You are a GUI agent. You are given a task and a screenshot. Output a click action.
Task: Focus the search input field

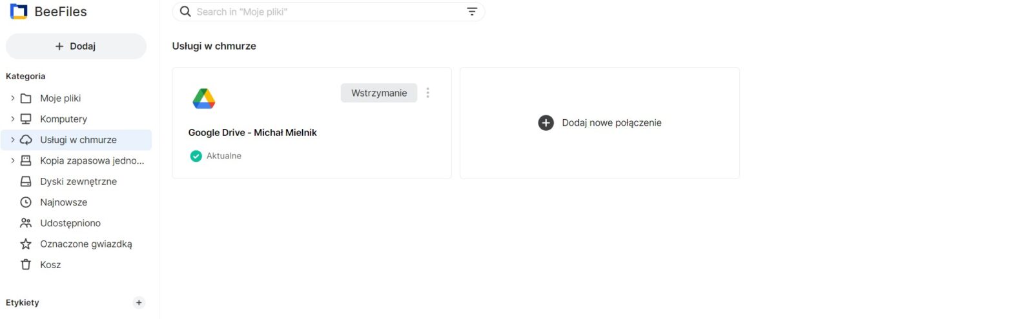[x=326, y=12]
